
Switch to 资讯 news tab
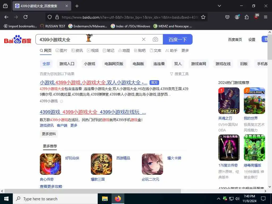[77, 50]
